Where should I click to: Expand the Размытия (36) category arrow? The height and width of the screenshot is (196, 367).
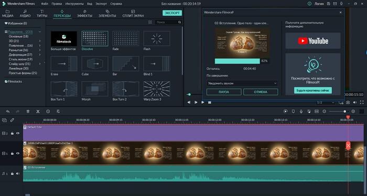[x=40, y=50]
